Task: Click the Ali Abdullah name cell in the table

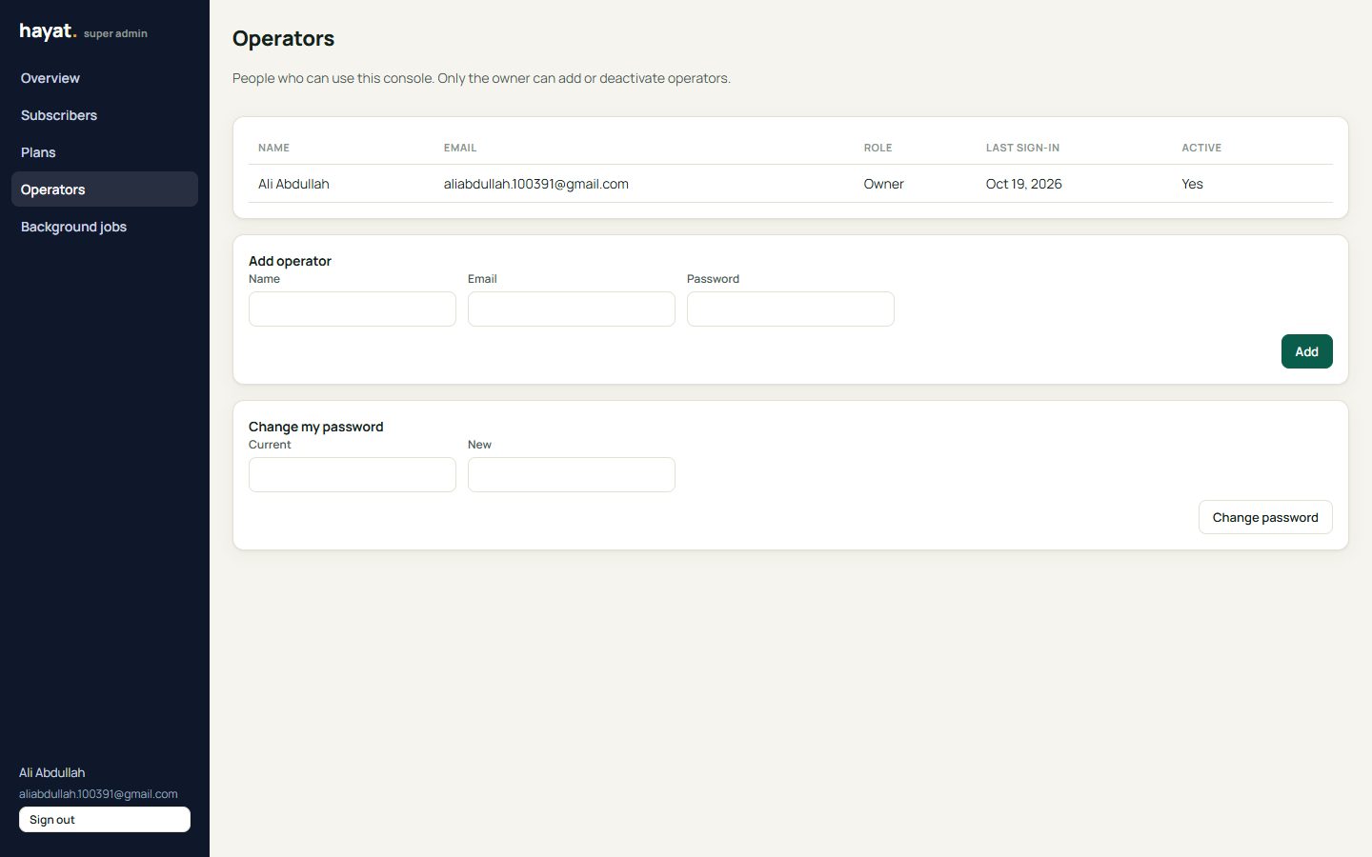Action: 293,184
